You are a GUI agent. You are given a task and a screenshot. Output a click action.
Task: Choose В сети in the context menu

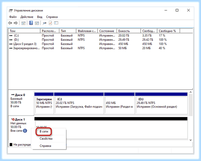tap(44, 132)
